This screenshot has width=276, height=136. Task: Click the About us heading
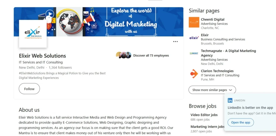coord(29,110)
